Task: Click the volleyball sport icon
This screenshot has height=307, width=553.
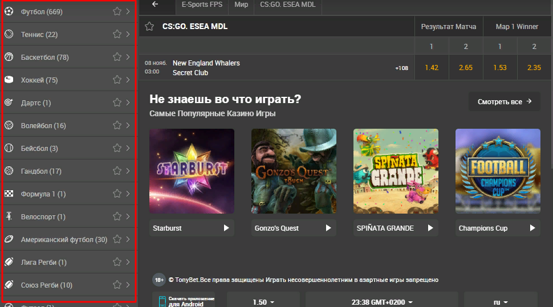Action: [x=9, y=125]
